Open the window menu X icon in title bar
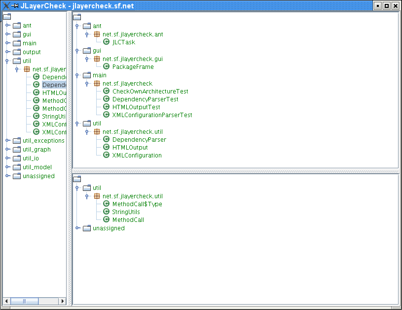 click(6, 5)
